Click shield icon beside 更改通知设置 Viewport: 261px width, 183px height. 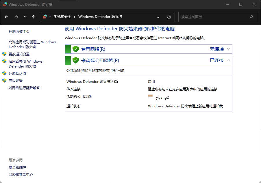point(4,54)
